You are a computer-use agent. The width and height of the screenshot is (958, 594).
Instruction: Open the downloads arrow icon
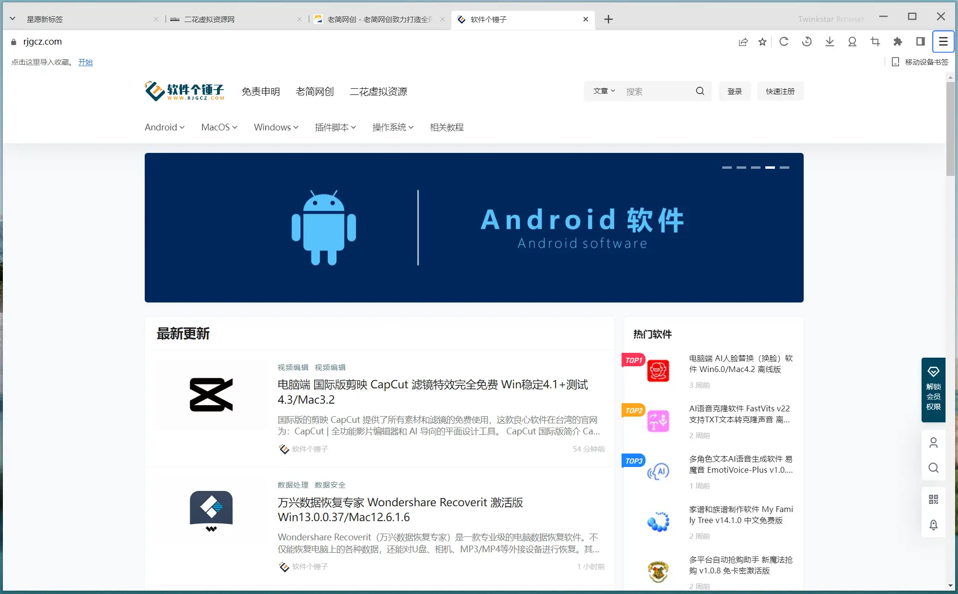pos(830,42)
